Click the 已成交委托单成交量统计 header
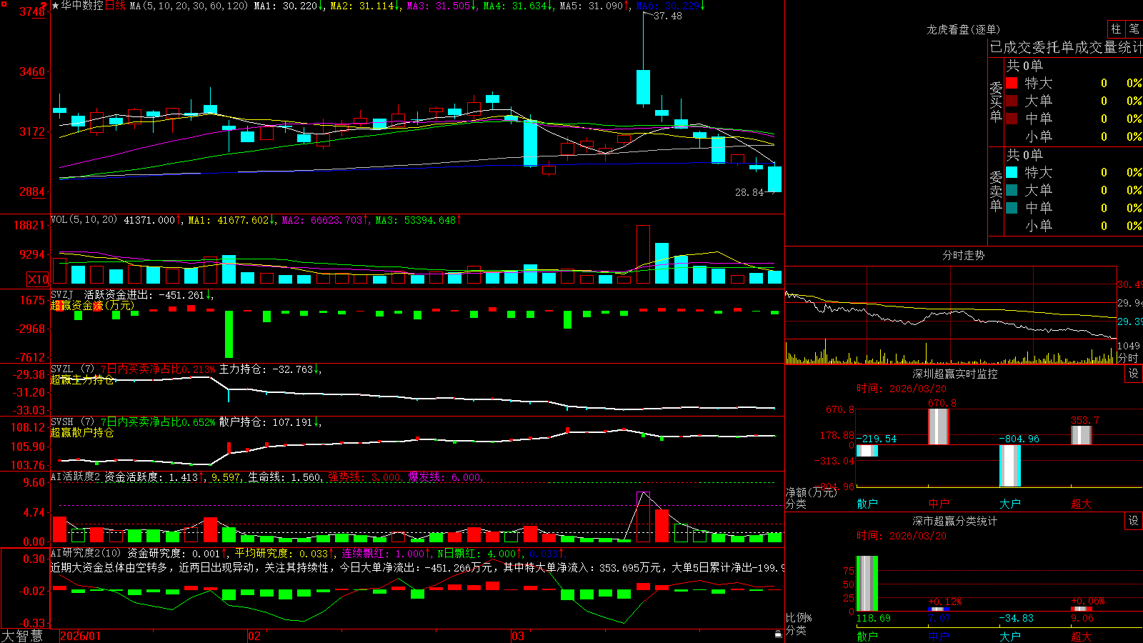The height and width of the screenshot is (643, 1143). point(1066,47)
